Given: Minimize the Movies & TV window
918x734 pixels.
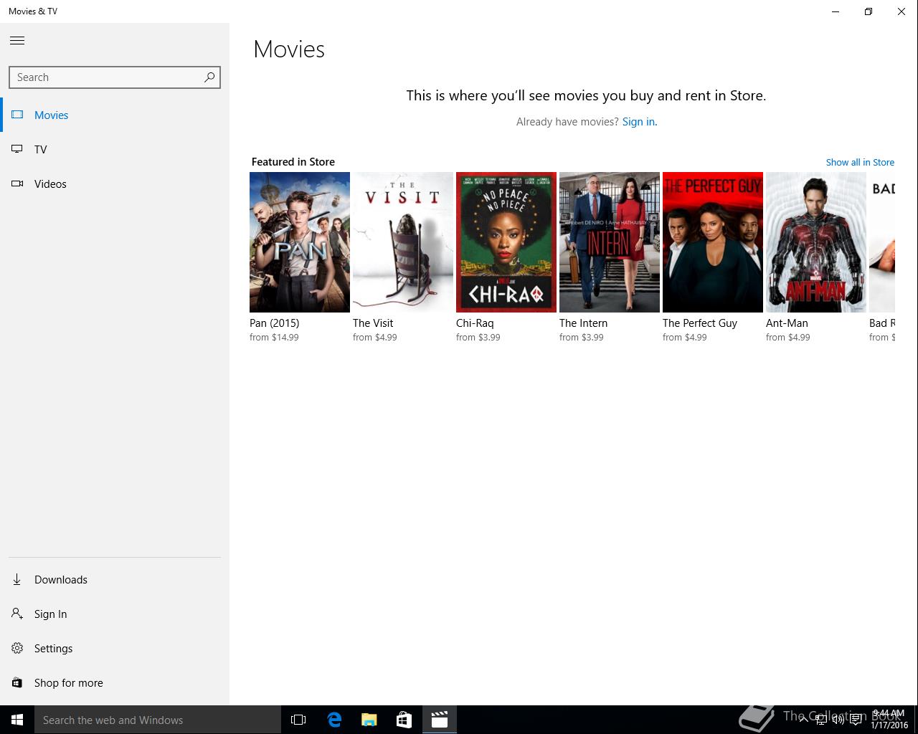Looking at the screenshot, I should (836, 11).
